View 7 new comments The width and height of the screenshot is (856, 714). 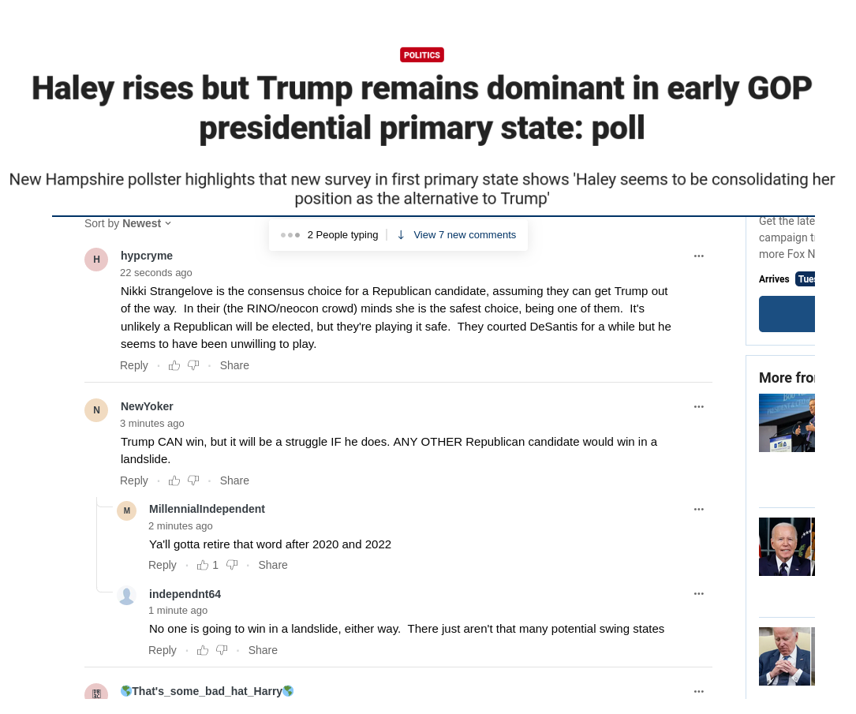coord(457,235)
